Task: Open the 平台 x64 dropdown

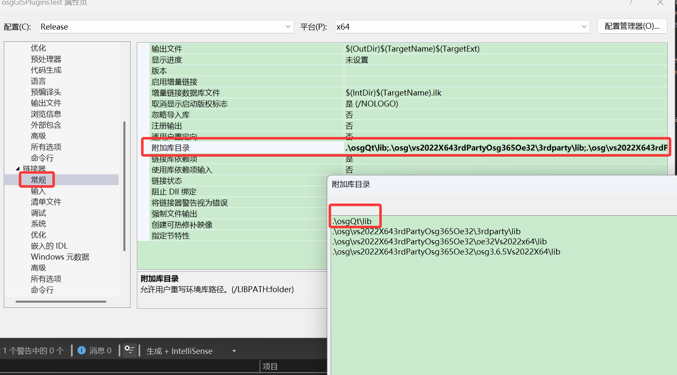Action: click(462, 27)
